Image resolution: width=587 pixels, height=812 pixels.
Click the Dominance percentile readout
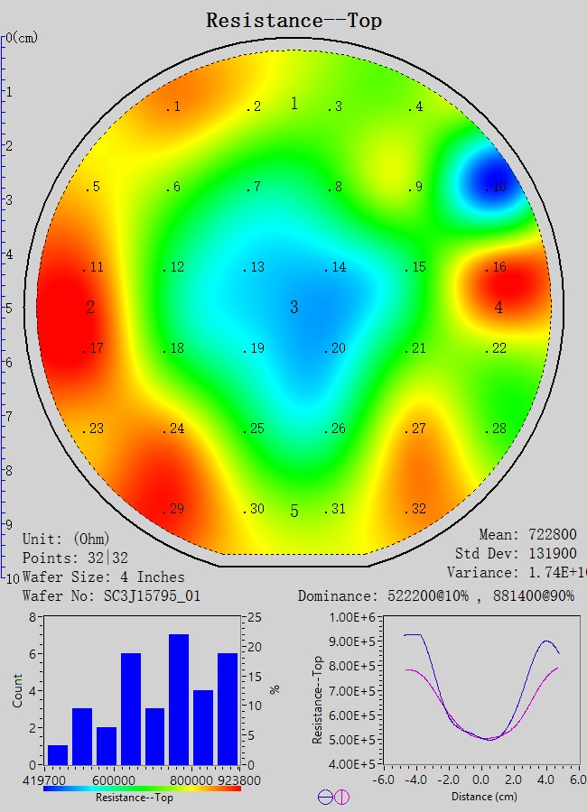(x=436, y=596)
